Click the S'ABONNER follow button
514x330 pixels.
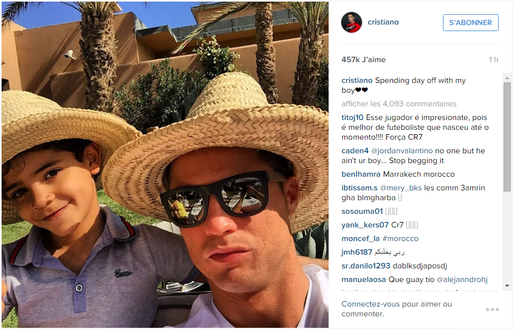470,22
